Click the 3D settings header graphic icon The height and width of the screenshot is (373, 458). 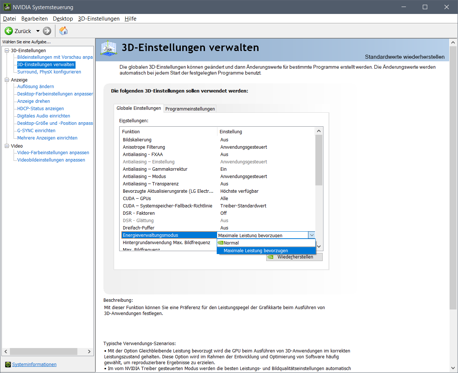[x=109, y=48]
